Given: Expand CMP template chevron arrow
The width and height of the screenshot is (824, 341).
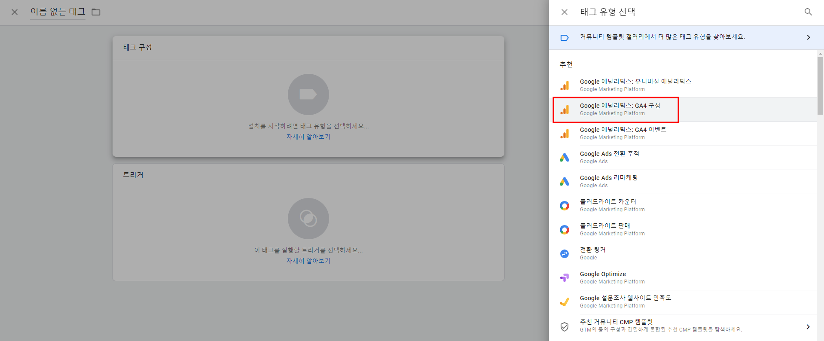Looking at the screenshot, I should pyautogui.click(x=808, y=327).
